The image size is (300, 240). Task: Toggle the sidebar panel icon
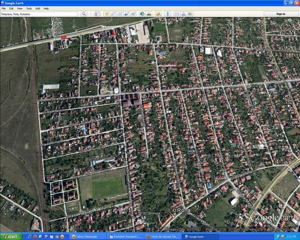97,14
